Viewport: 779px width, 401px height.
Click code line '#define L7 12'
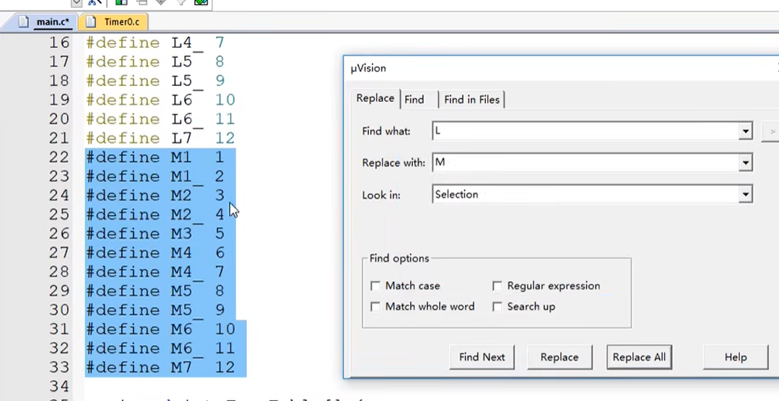point(160,138)
